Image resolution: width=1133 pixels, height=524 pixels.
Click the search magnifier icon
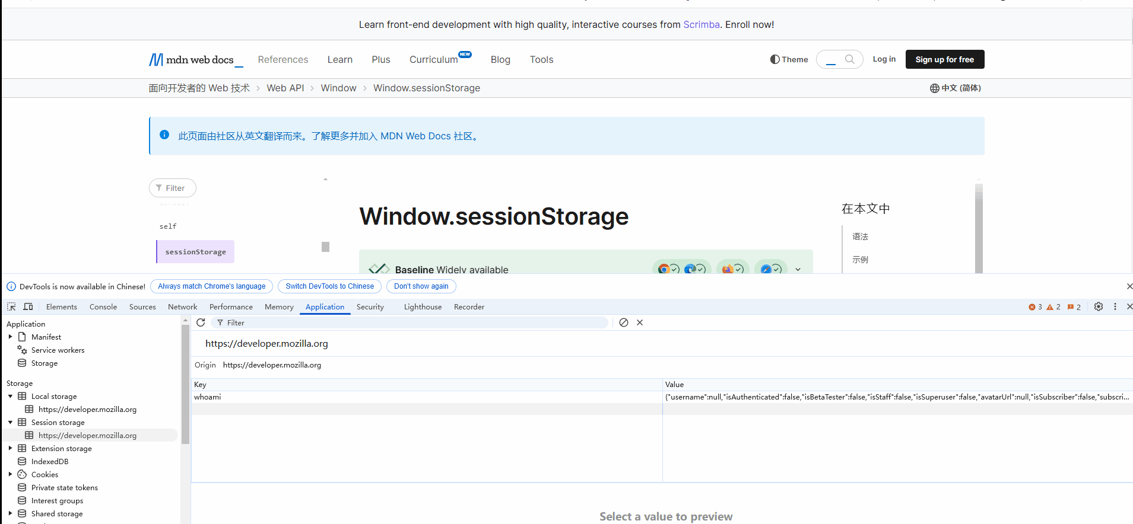(850, 59)
